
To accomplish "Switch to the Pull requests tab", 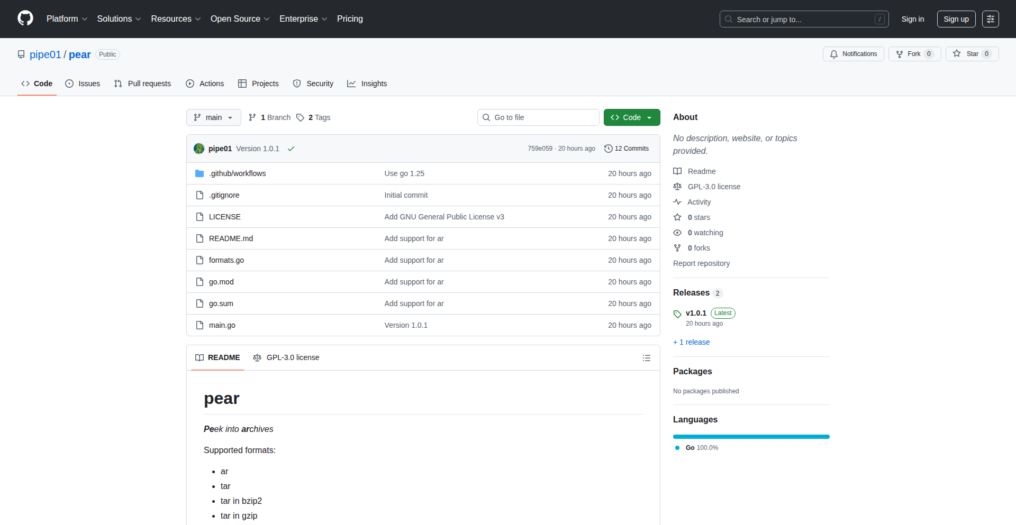I will pos(142,84).
